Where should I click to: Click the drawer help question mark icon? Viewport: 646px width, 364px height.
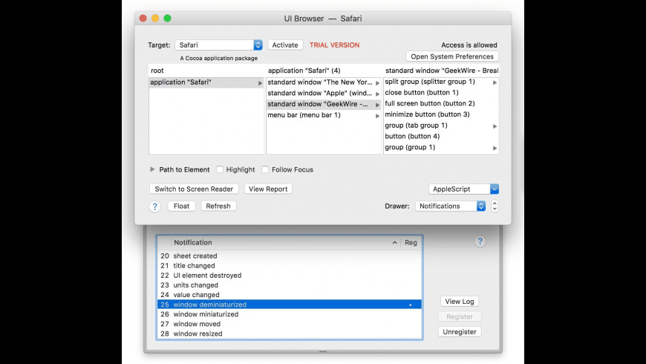[x=480, y=241]
